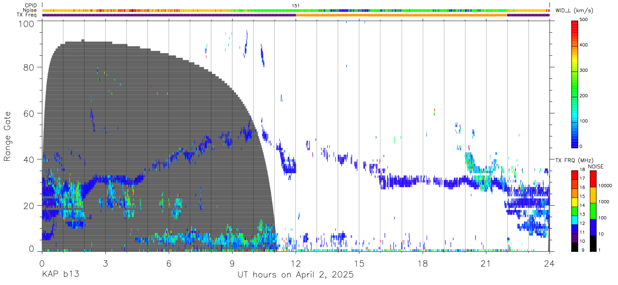Click the Noise row label at top left

[31, 10]
